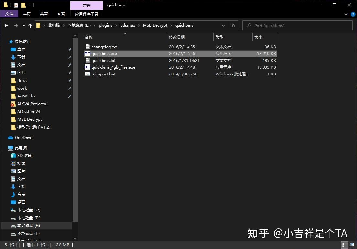The height and width of the screenshot is (249, 357).
Task: Click the Up arrow to go to parent folder
Action: (30, 25)
